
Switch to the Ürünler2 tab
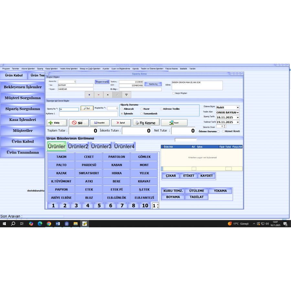tap(78, 146)
